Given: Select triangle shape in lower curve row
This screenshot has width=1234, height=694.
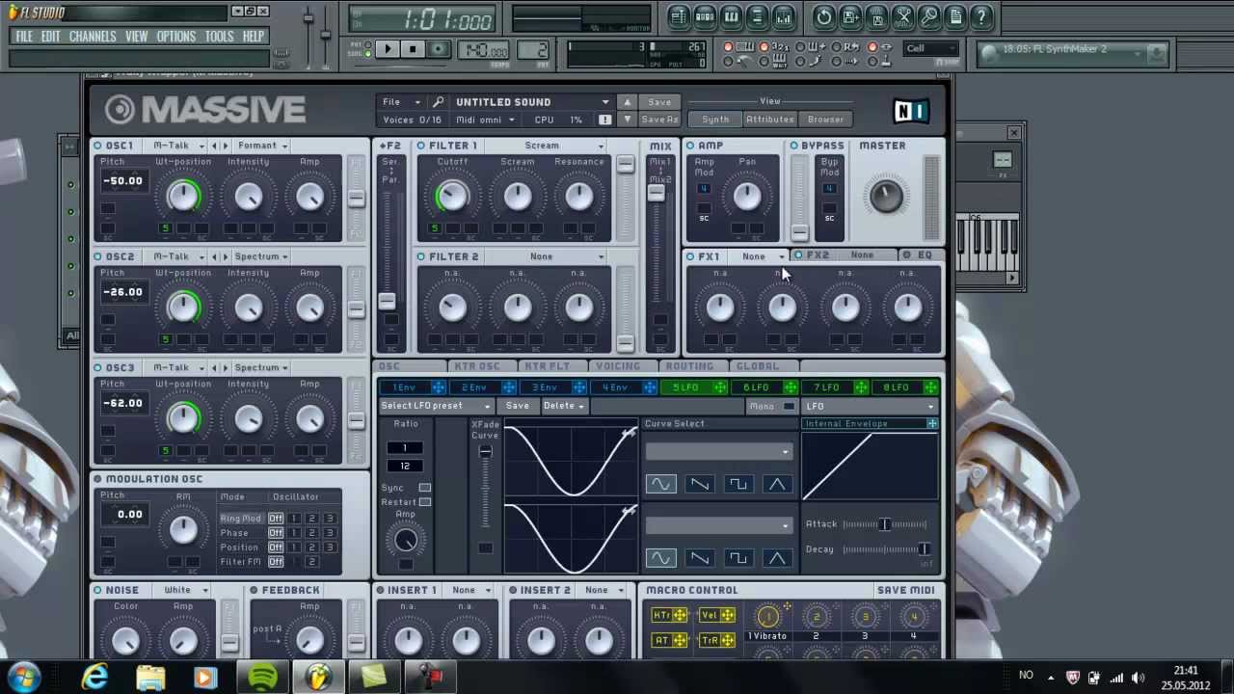Looking at the screenshot, I should click(776, 557).
